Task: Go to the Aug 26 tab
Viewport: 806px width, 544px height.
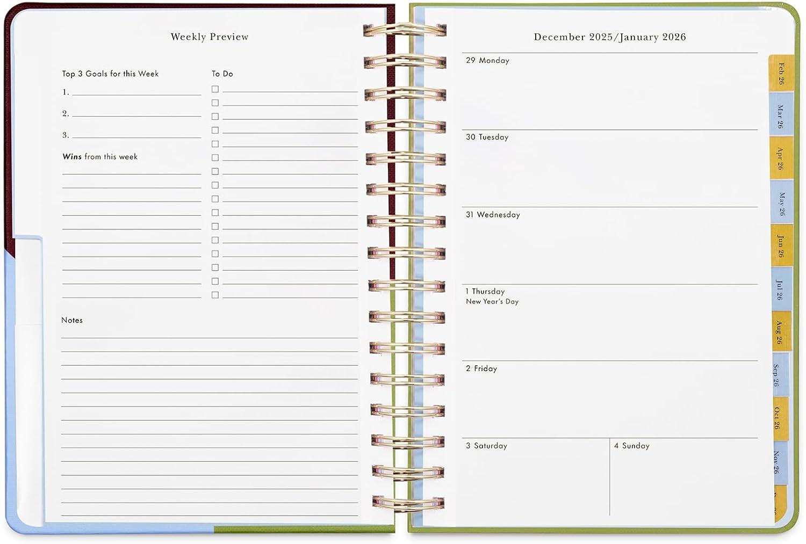Action: click(x=779, y=332)
